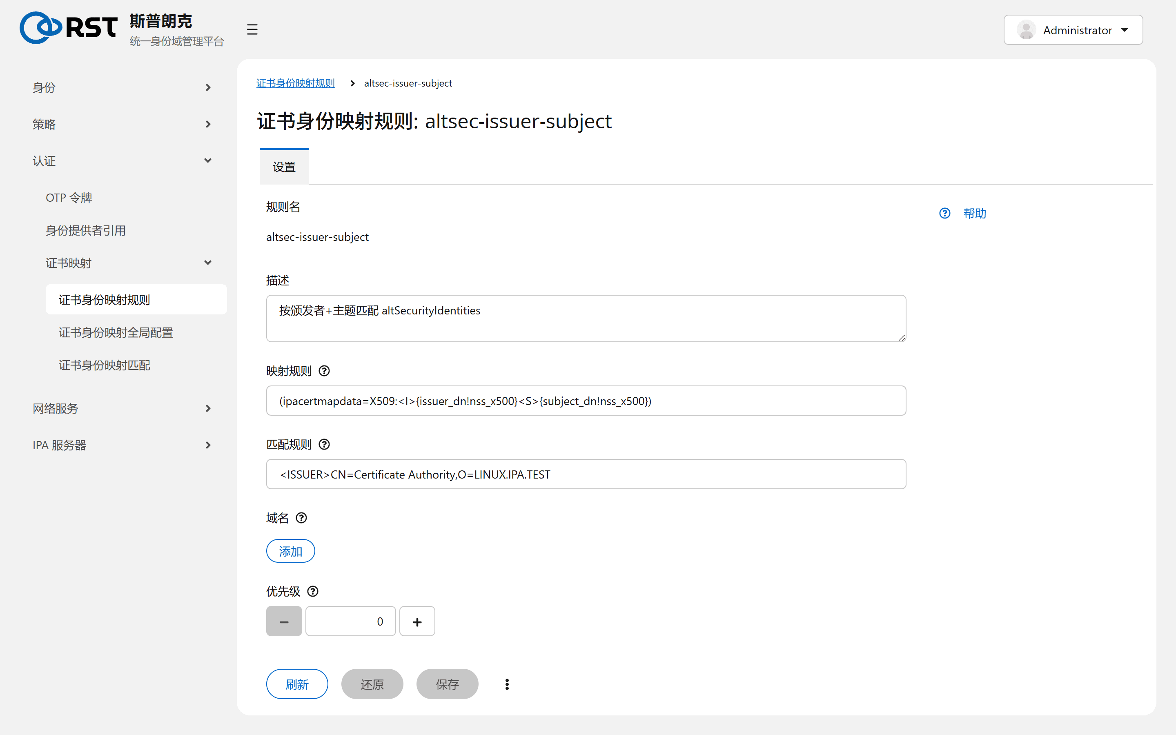Expand the IPA 服务器 navigation section
1176x735 pixels.
coord(122,445)
